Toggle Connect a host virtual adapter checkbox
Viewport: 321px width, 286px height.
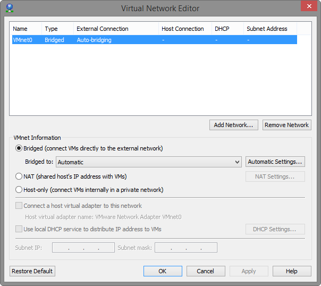(x=19, y=206)
